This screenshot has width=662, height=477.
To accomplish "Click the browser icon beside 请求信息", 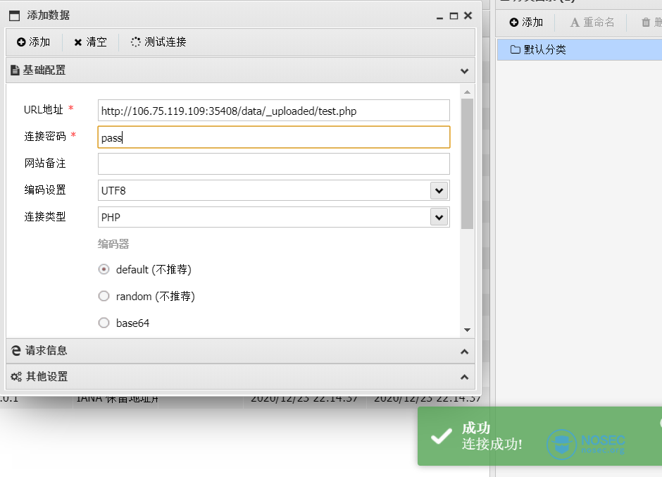I will coord(16,351).
